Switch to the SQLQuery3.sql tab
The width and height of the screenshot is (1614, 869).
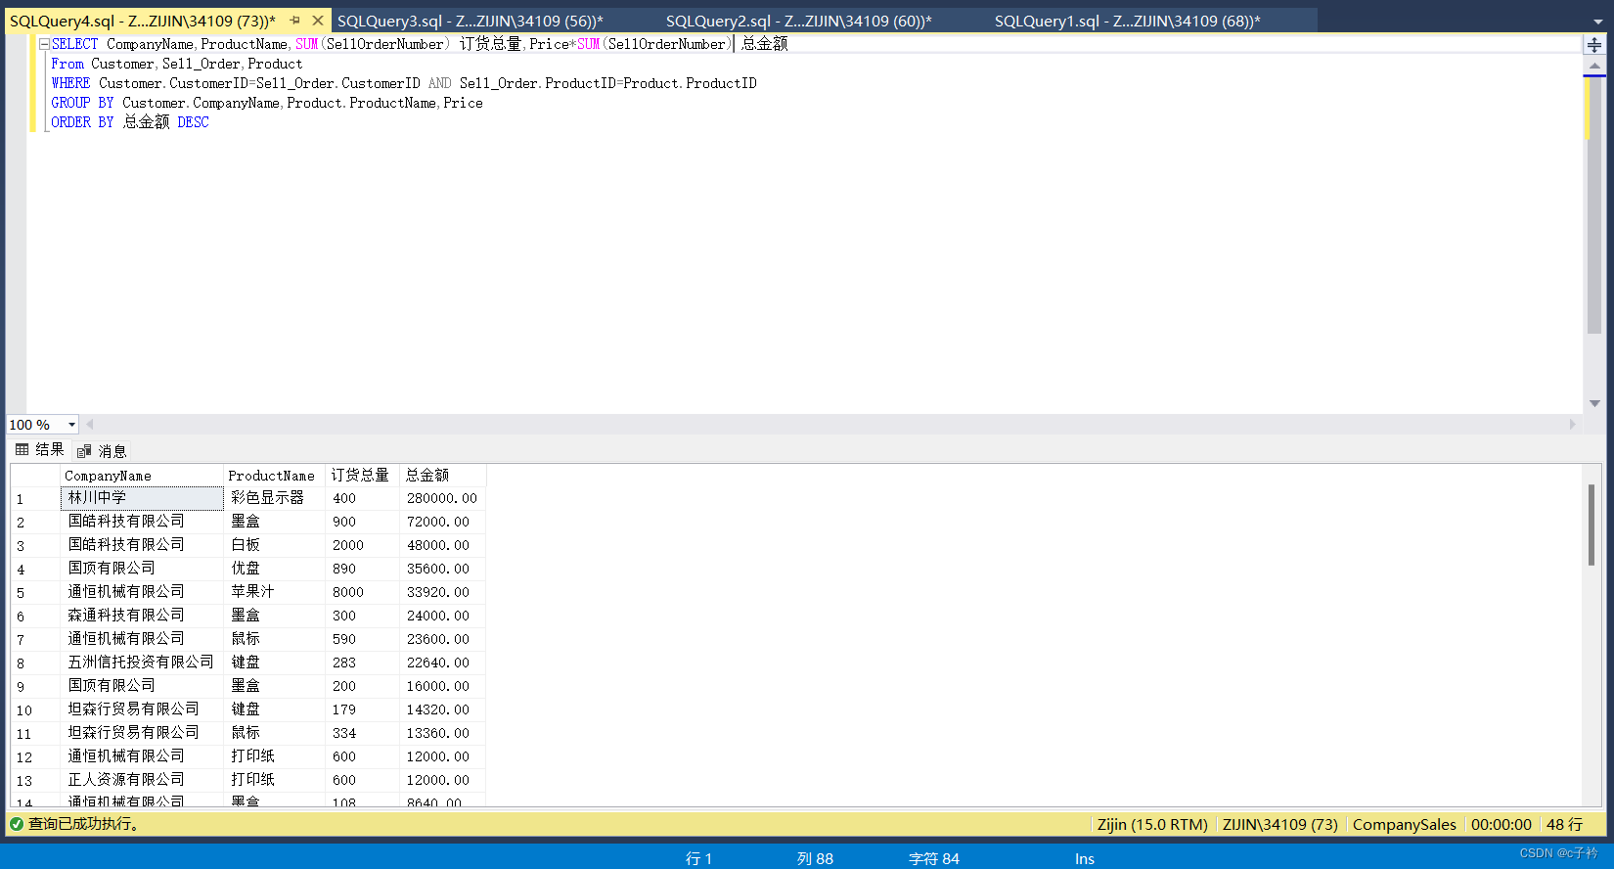pyautogui.click(x=471, y=21)
